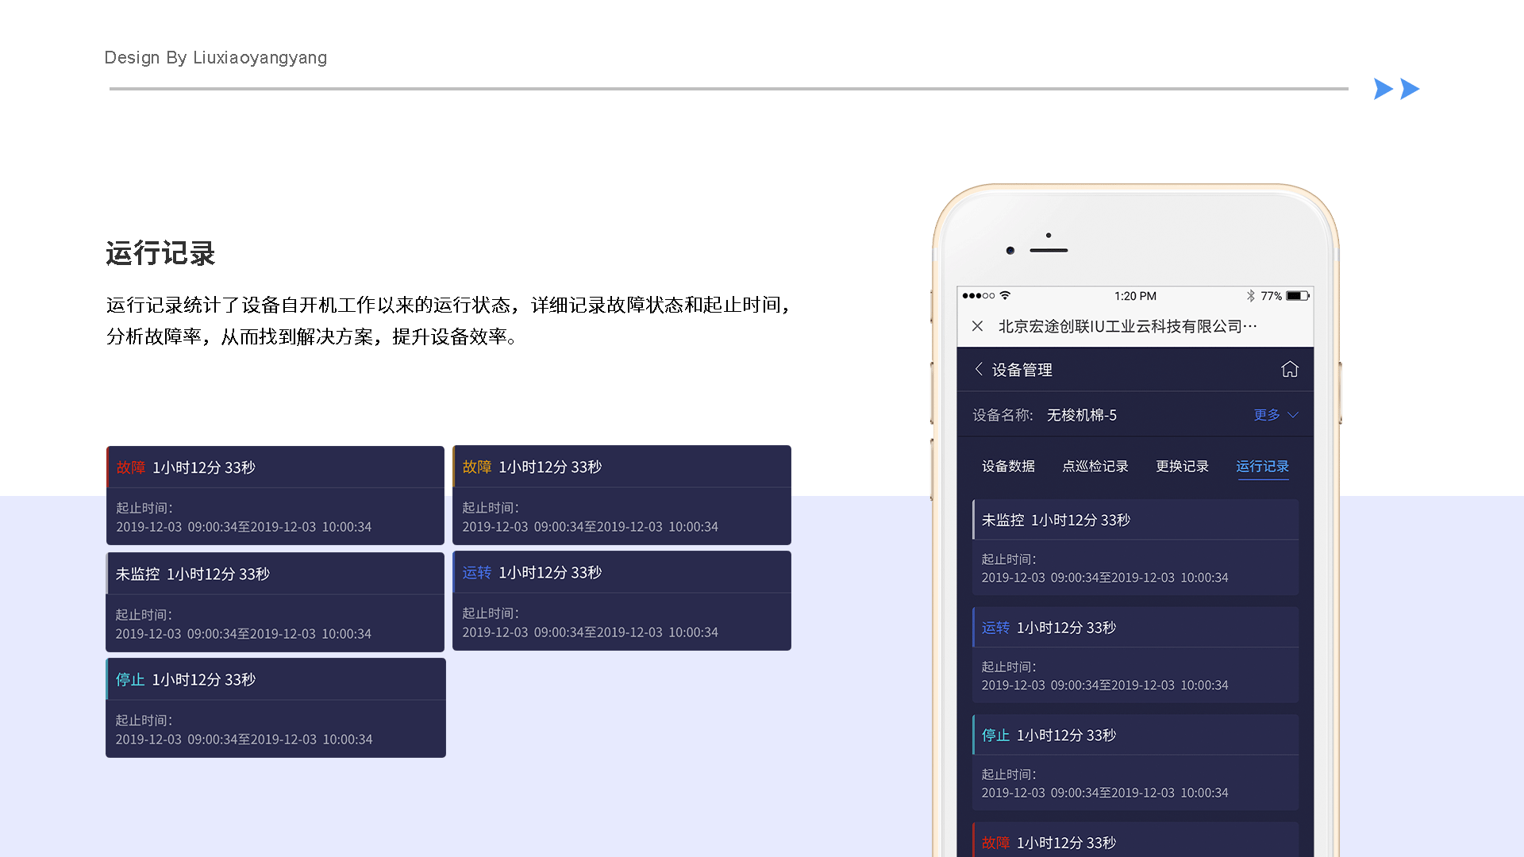Go back using the arrow beside 设备管理
The height and width of the screenshot is (857, 1524).
coord(979,369)
